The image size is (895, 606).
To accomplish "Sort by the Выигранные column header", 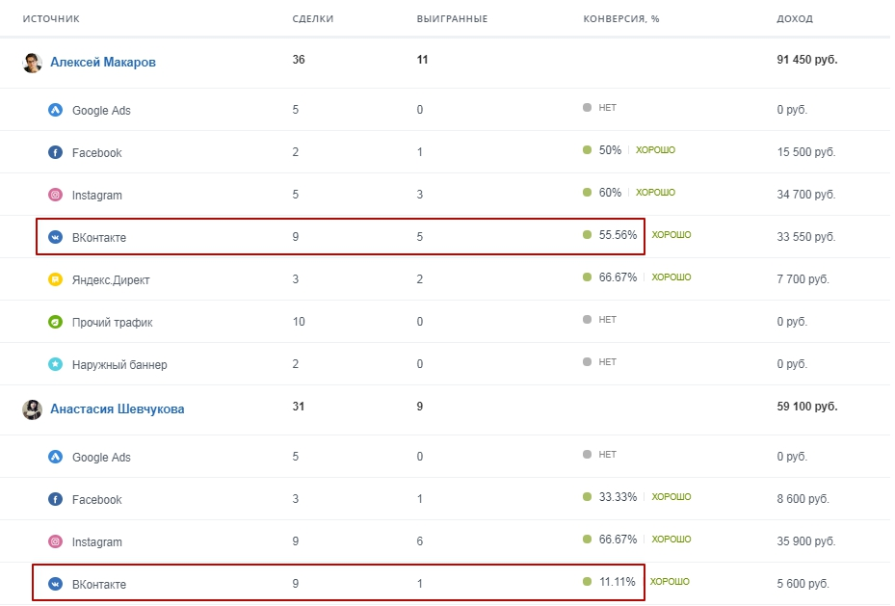I will pos(452,19).
